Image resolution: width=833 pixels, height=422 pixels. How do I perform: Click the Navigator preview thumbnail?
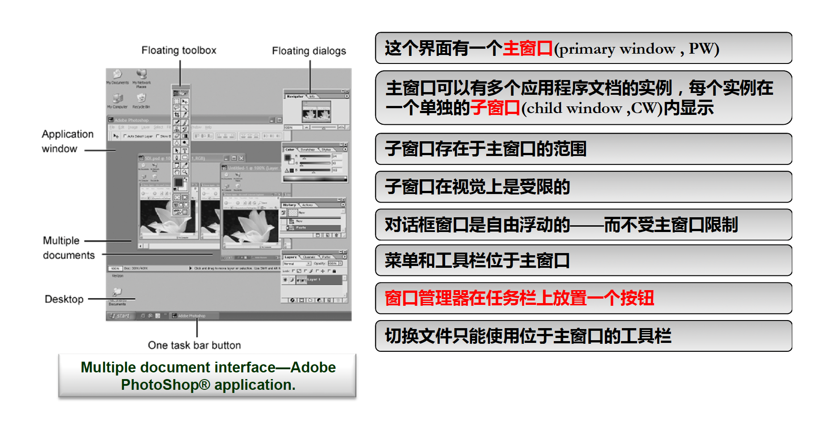[x=317, y=112]
